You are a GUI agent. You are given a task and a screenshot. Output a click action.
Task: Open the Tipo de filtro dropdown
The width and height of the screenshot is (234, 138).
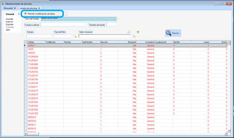pos(72,36)
